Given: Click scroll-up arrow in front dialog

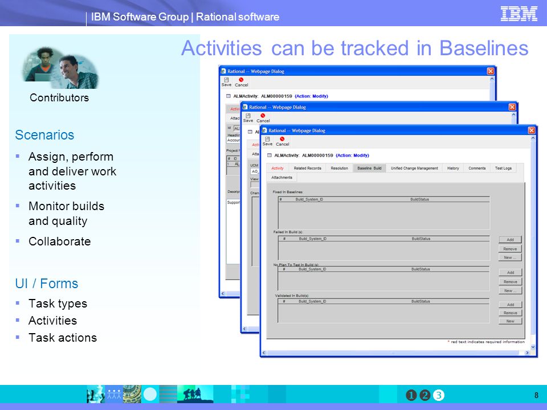Looking at the screenshot, I should 533,138.
